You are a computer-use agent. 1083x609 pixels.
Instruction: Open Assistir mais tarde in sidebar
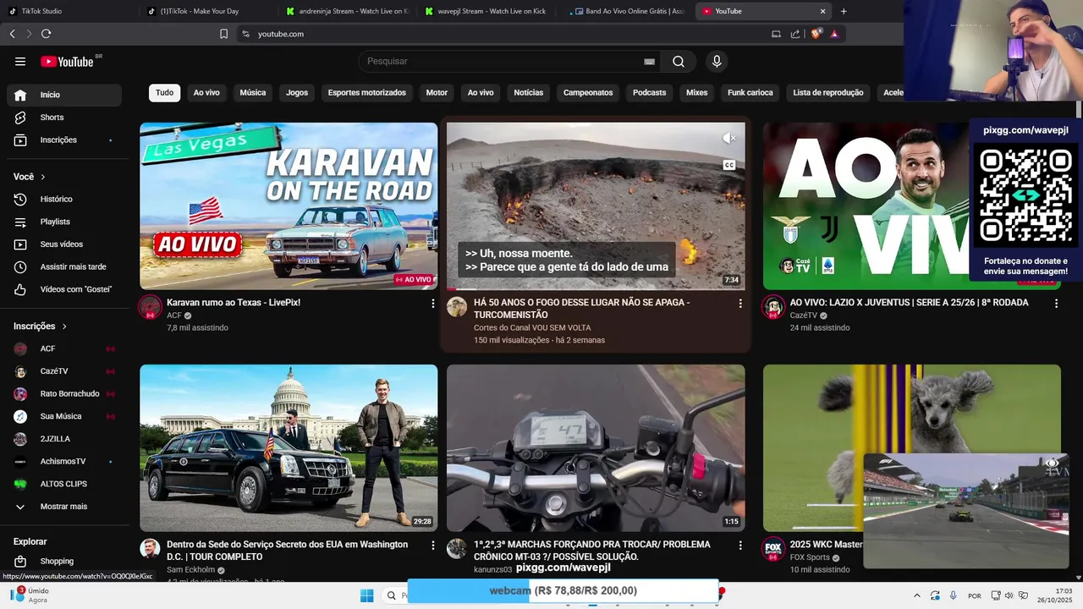point(64,266)
